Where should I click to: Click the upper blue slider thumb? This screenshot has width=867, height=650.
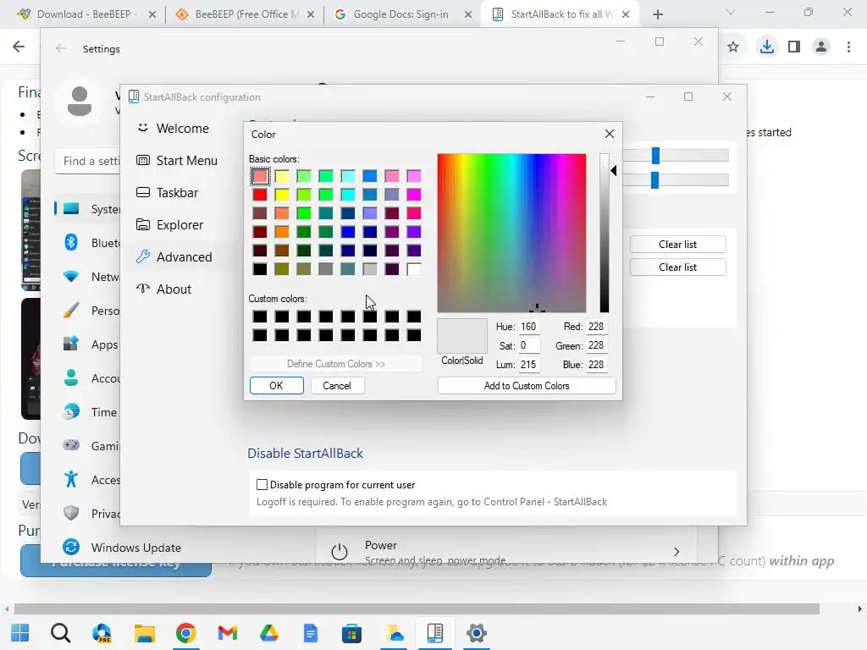point(656,156)
